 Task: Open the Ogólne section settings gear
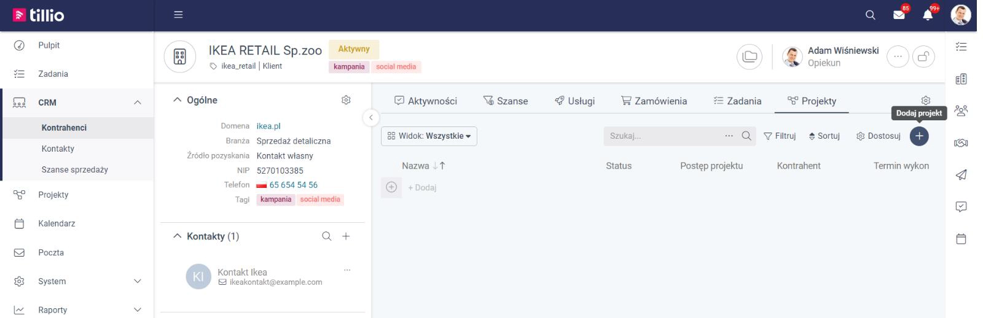click(346, 100)
